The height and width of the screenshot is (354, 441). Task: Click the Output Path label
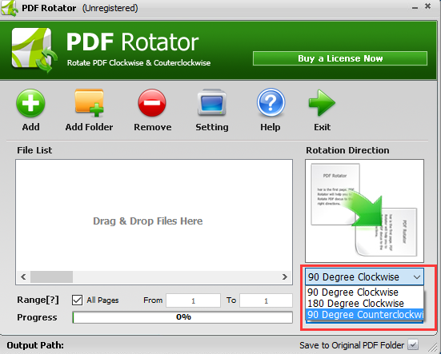click(x=35, y=345)
